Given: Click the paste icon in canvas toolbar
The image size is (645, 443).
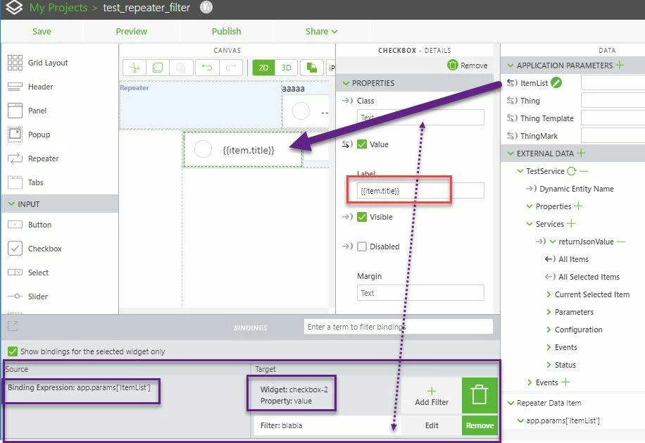Looking at the screenshot, I should tap(180, 68).
